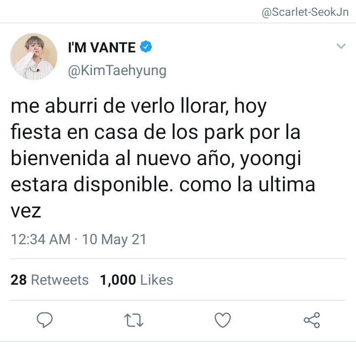View the 28 Retweets list

(x=49, y=280)
